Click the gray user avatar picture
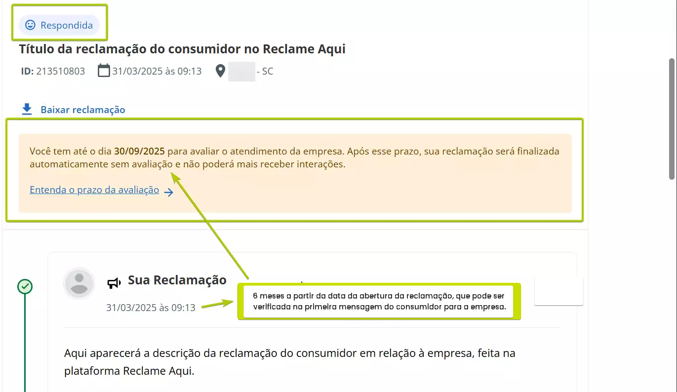 coord(79,283)
